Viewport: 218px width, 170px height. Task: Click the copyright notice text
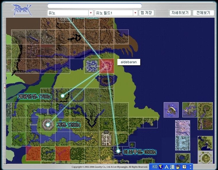[x=109, y=167]
